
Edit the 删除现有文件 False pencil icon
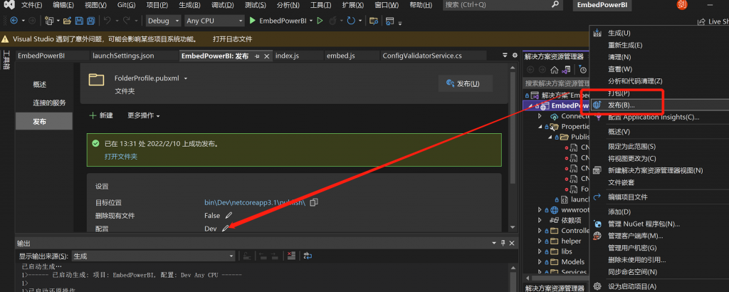(x=229, y=215)
